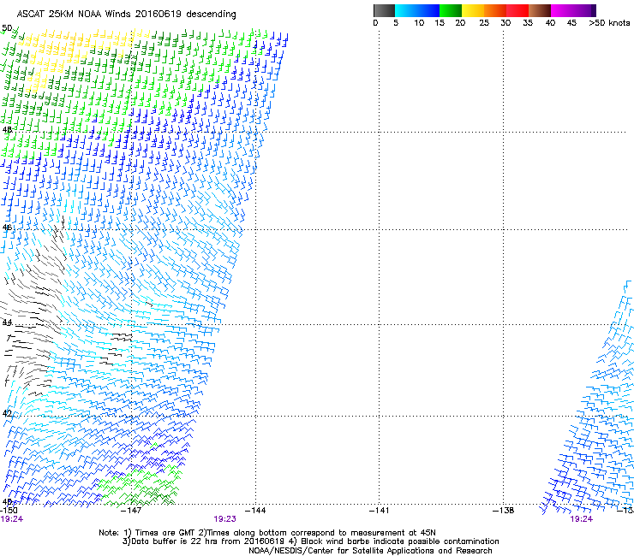Click the longitude label '-150'

(9, 511)
